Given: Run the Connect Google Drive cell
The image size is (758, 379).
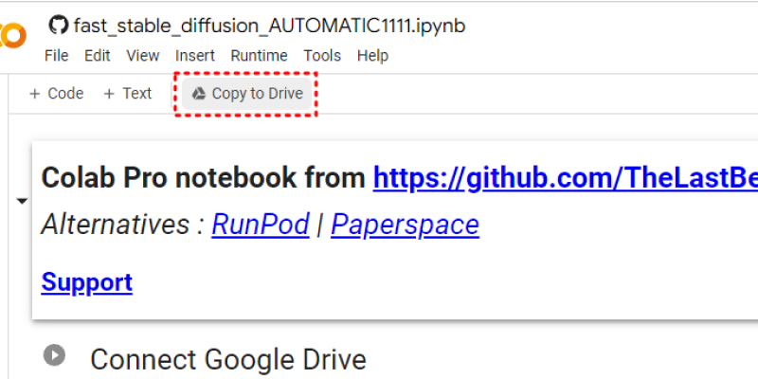Looking at the screenshot, I should click(54, 355).
